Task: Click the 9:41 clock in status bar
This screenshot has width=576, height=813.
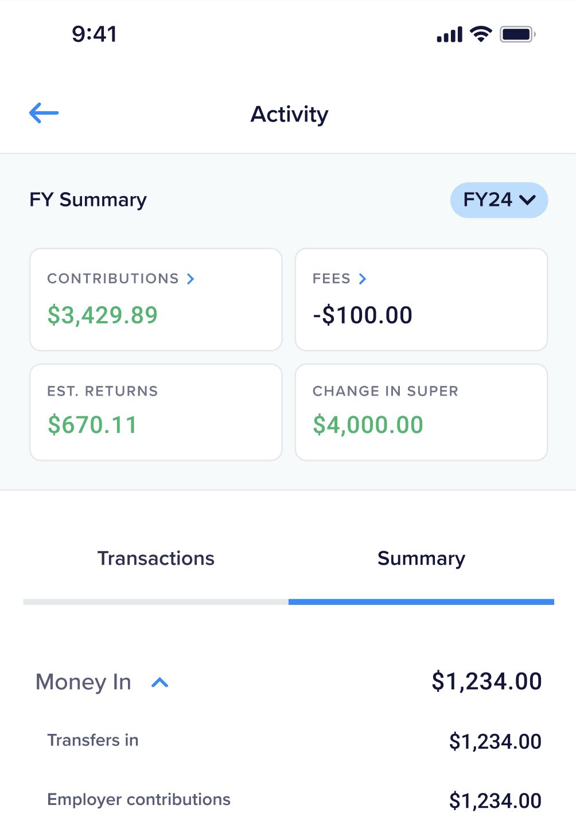Action: pos(95,34)
